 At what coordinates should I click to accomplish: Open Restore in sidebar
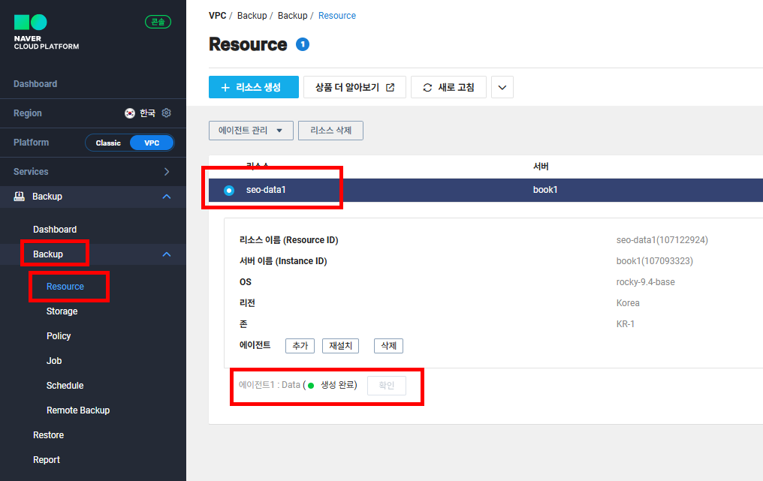48,435
